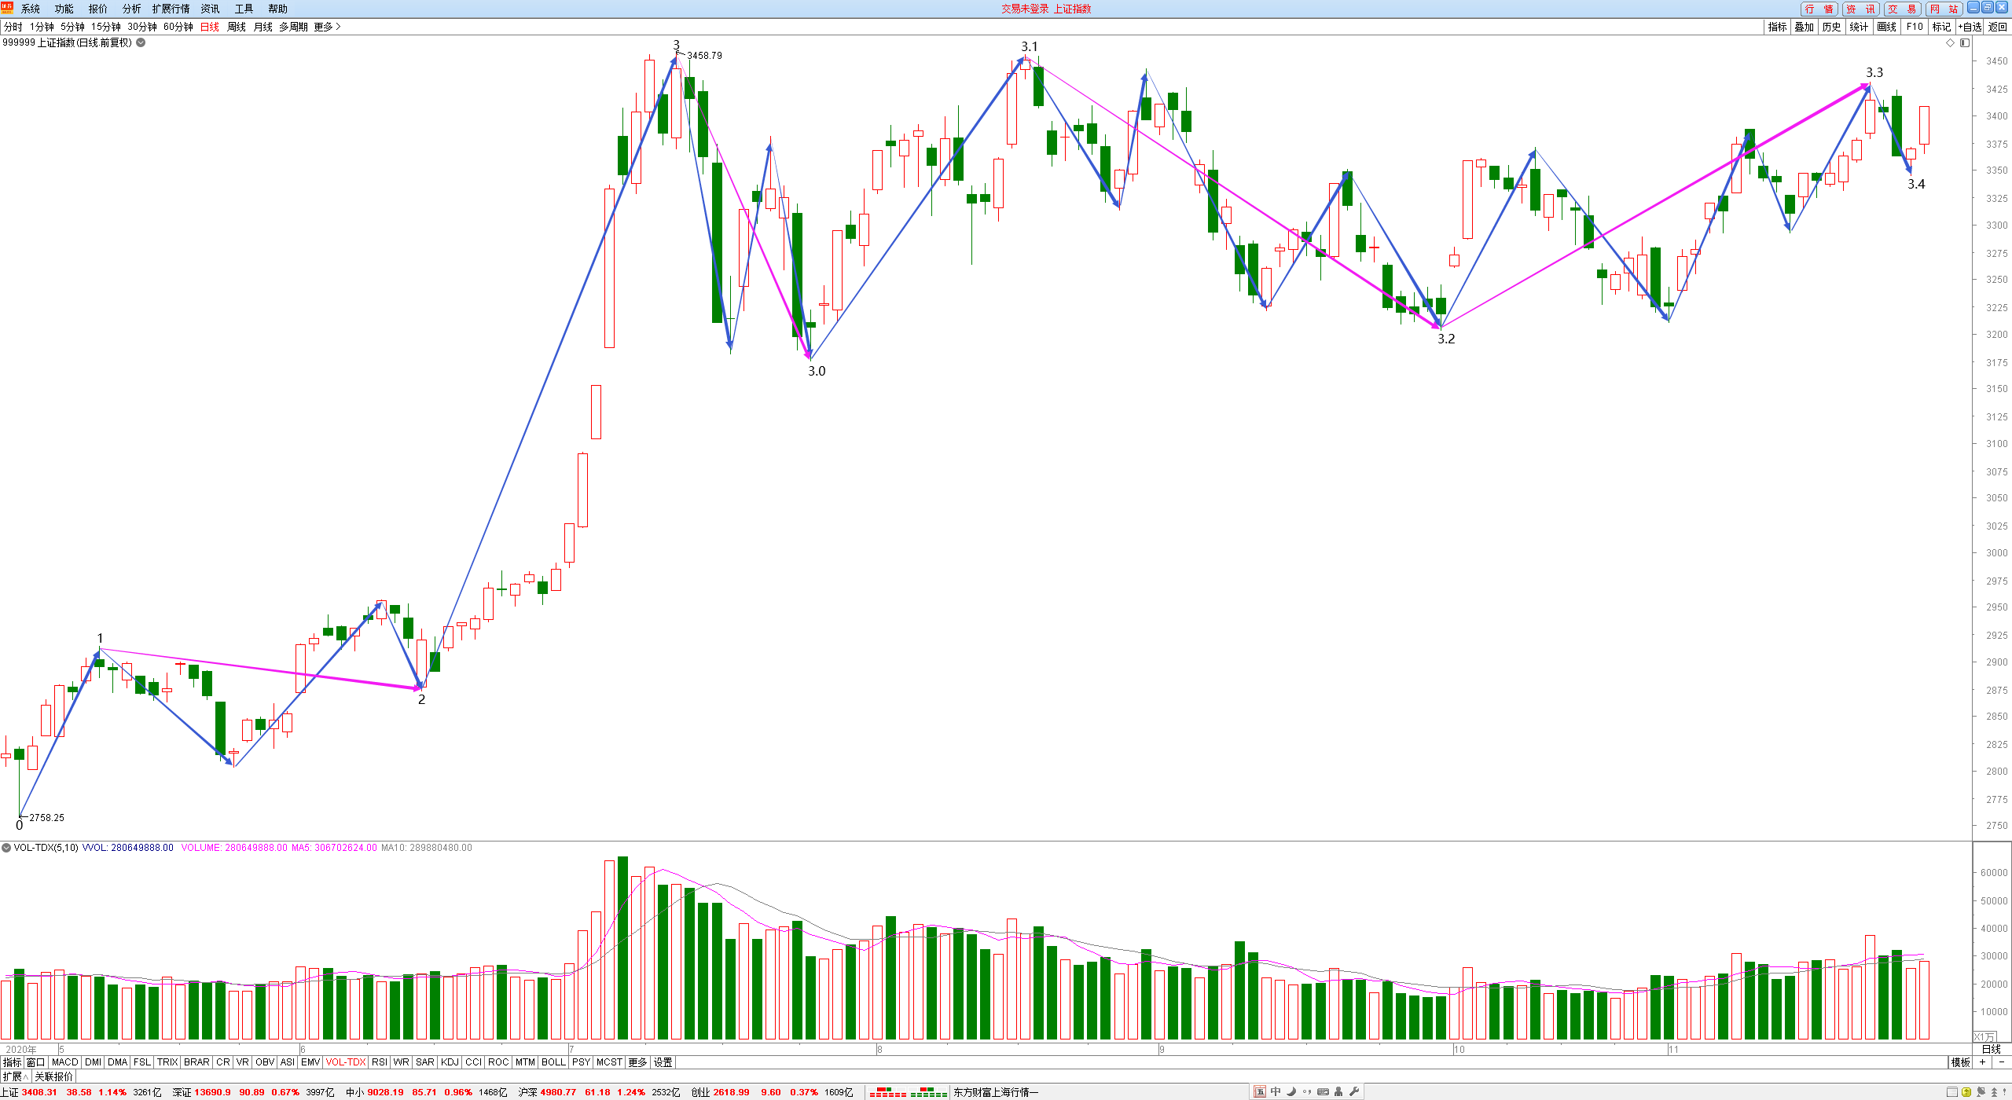Screen dimensions: 2012x1100
Task: Open the 关联报价 tab
Action: pos(54,1076)
